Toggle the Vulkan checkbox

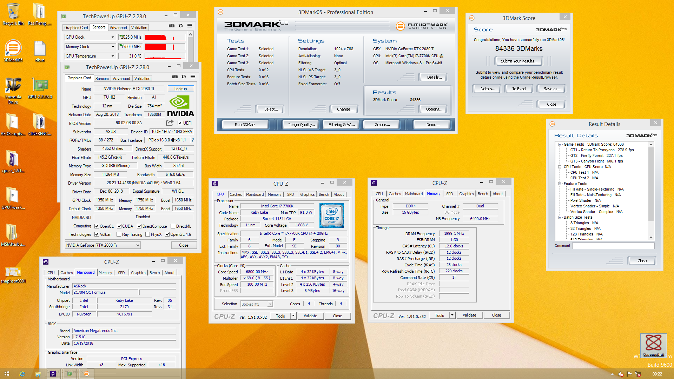click(x=97, y=234)
